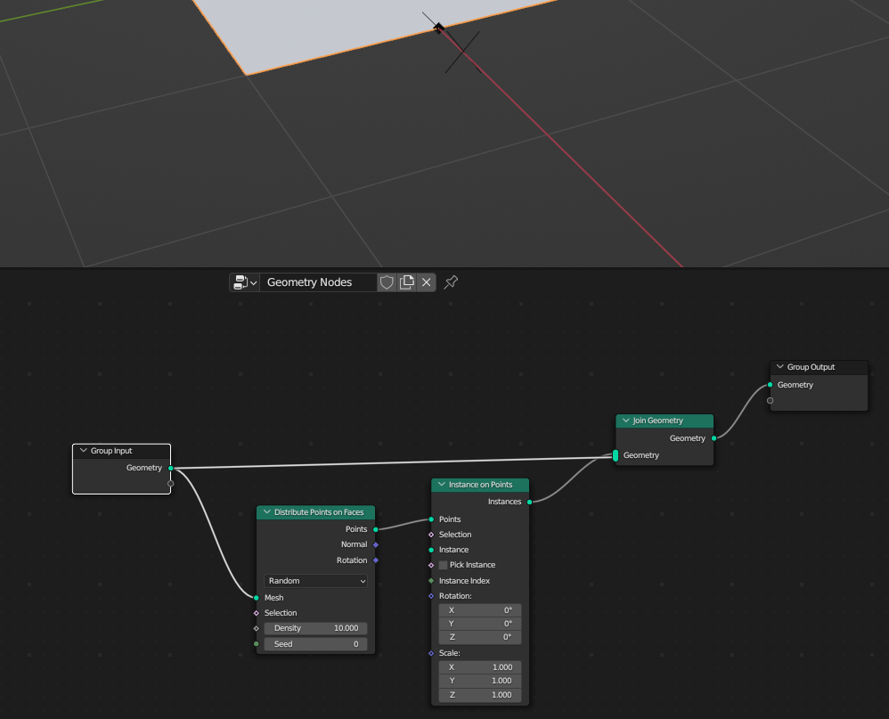The height and width of the screenshot is (719, 889).
Task: Toggle the pin node tree icon
Action: pyautogui.click(x=451, y=282)
